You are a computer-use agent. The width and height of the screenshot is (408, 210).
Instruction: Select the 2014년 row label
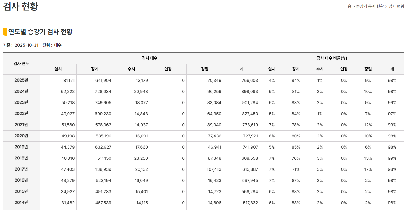tap(21, 203)
